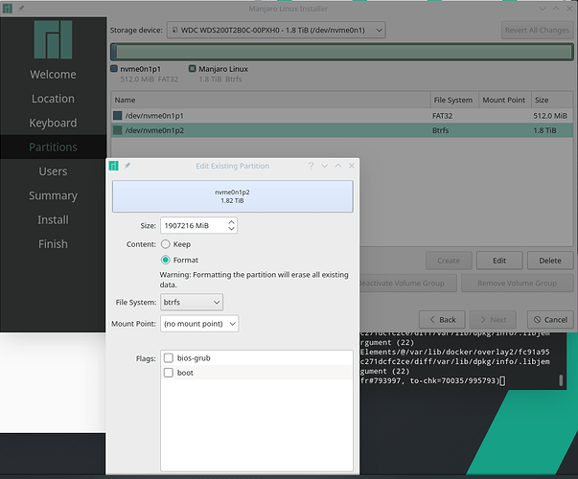Open the File System dropdown showing btrfs

[x=192, y=302]
